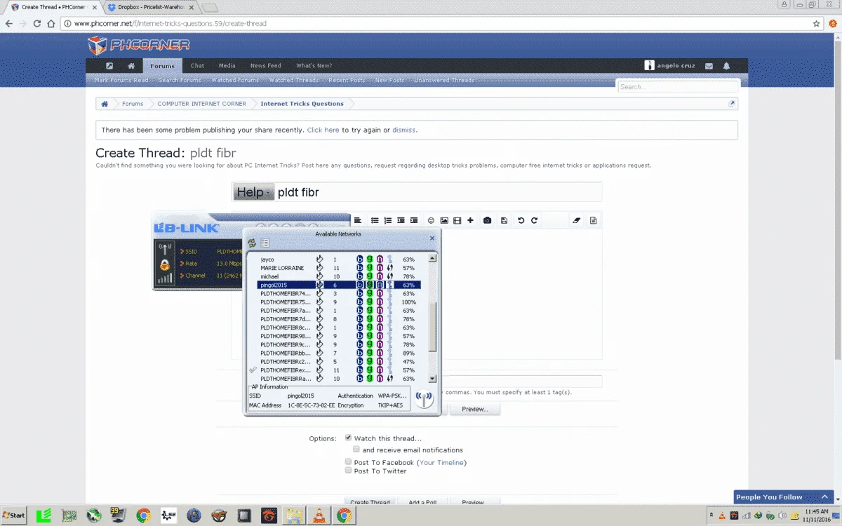842x526 pixels.
Task: Click the Windows Start button
Action: click(x=13, y=515)
